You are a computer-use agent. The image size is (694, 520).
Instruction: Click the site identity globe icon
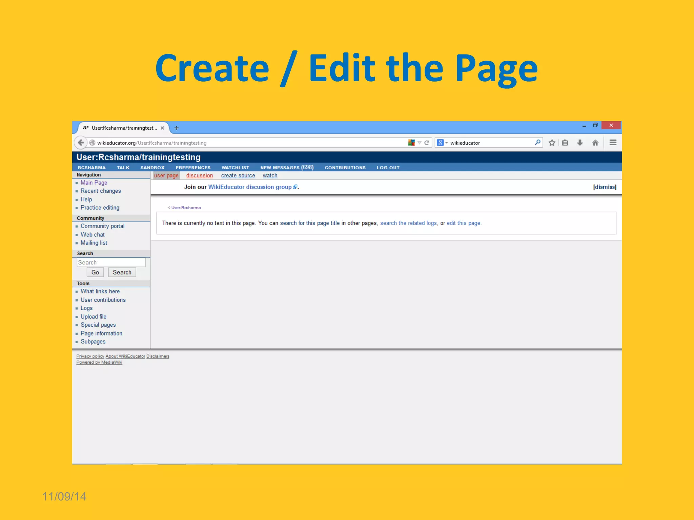pyautogui.click(x=92, y=143)
